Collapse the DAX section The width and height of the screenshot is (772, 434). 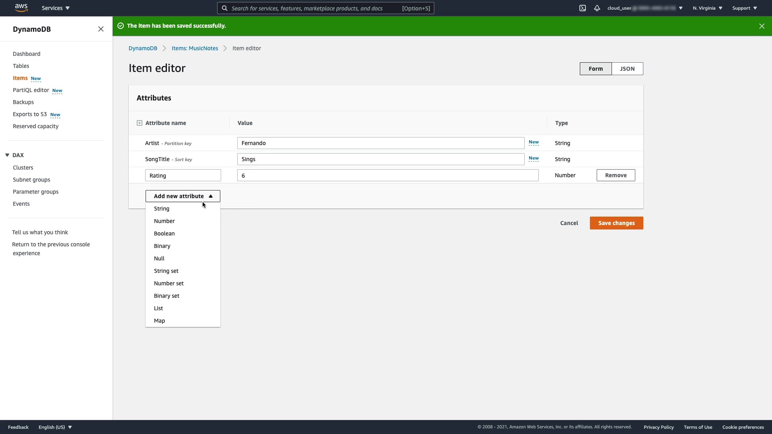7,155
